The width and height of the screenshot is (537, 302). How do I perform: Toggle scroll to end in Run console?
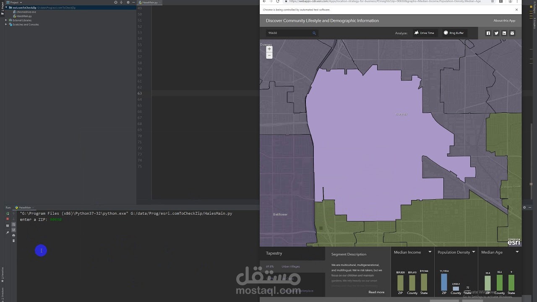(13, 230)
